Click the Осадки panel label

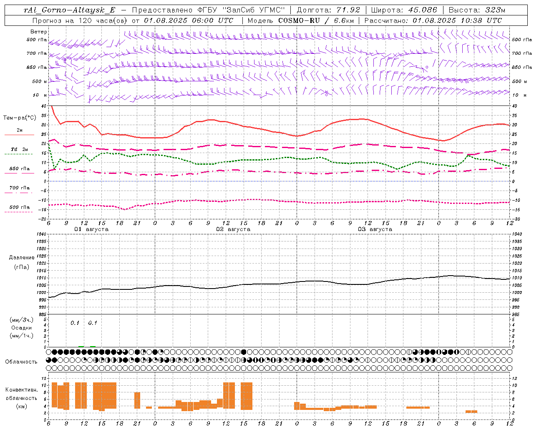click(22, 328)
